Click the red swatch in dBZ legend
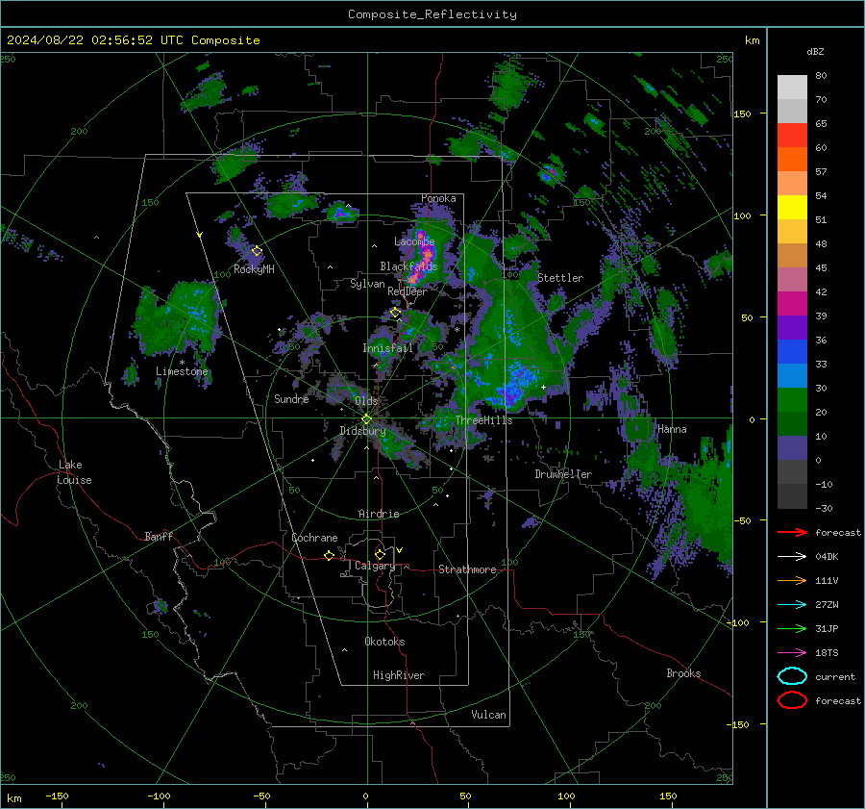 click(x=792, y=136)
